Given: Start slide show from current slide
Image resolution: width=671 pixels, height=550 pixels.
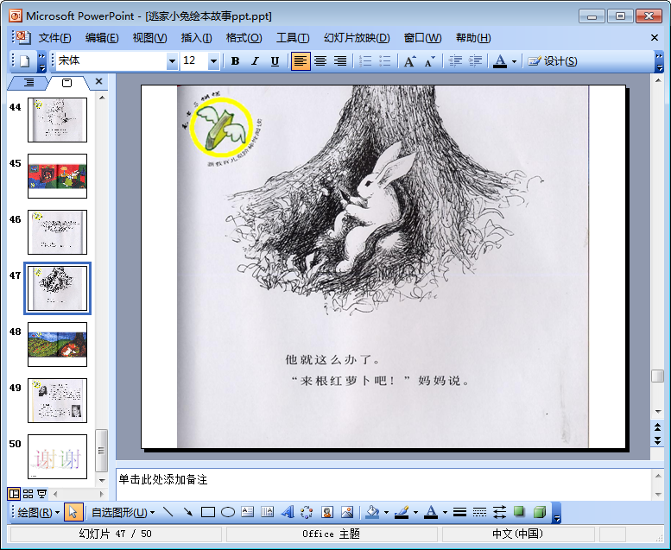Looking at the screenshot, I should (42, 494).
